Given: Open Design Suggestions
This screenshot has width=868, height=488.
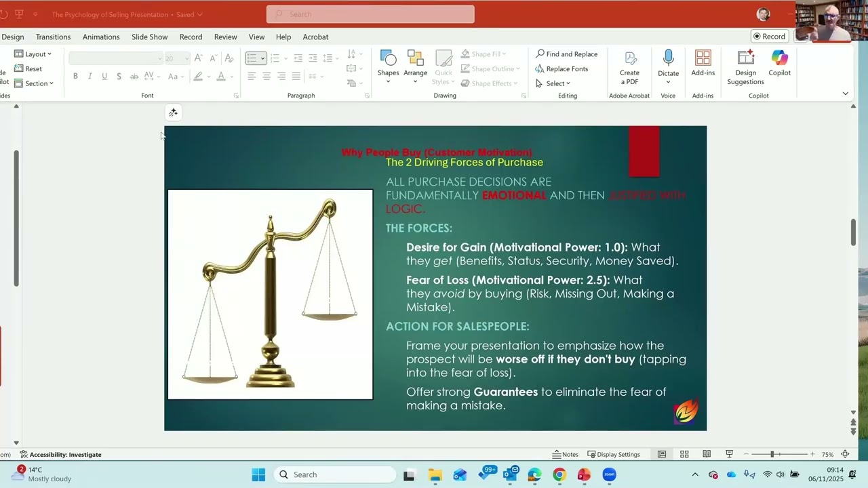Looking at the screenshot, I should [x=745, y=67].
